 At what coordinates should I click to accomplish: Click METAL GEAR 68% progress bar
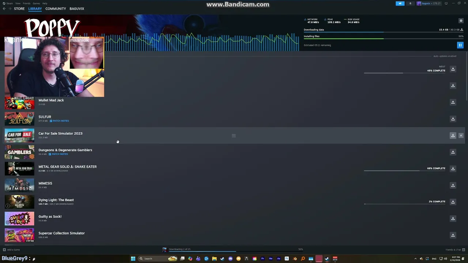click(x=405, y=171)
